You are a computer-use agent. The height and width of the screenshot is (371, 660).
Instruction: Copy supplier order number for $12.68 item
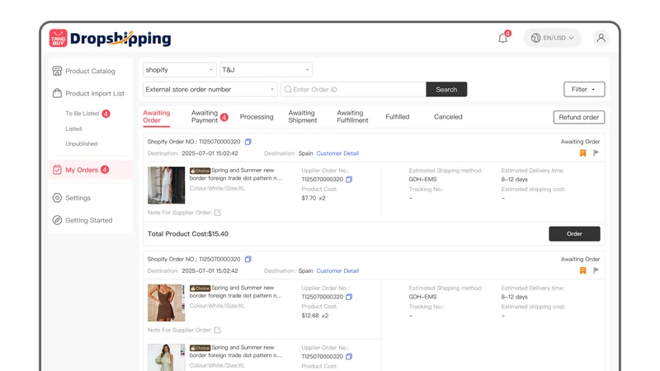(x=349, y=297)
